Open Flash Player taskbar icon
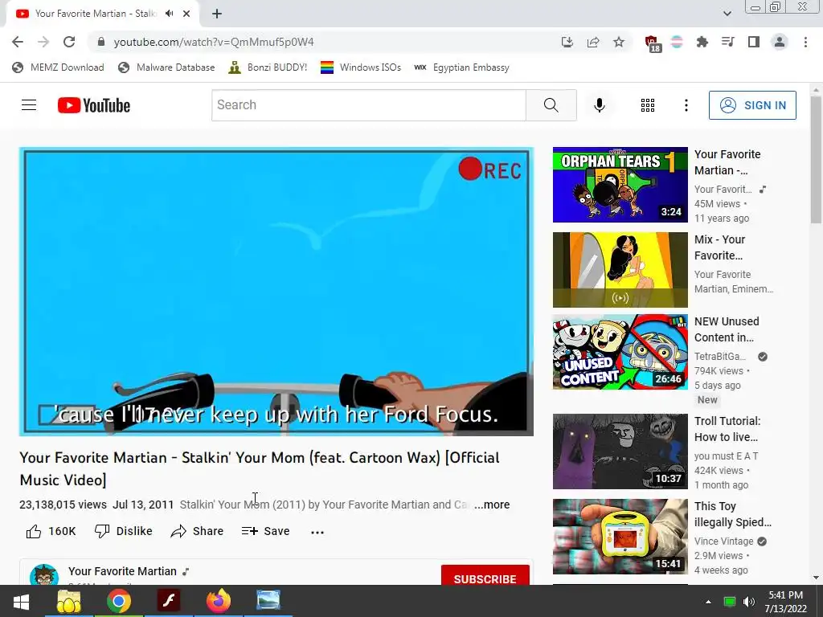 (x=169, y=601)
